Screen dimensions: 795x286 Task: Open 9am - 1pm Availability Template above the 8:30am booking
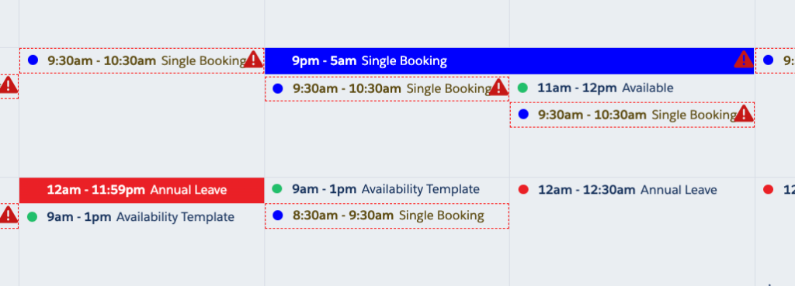tap(387, 189)
